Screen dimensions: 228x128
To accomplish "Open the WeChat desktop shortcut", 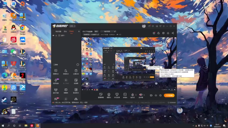I will pyautogui.click(x=13, y=53).
